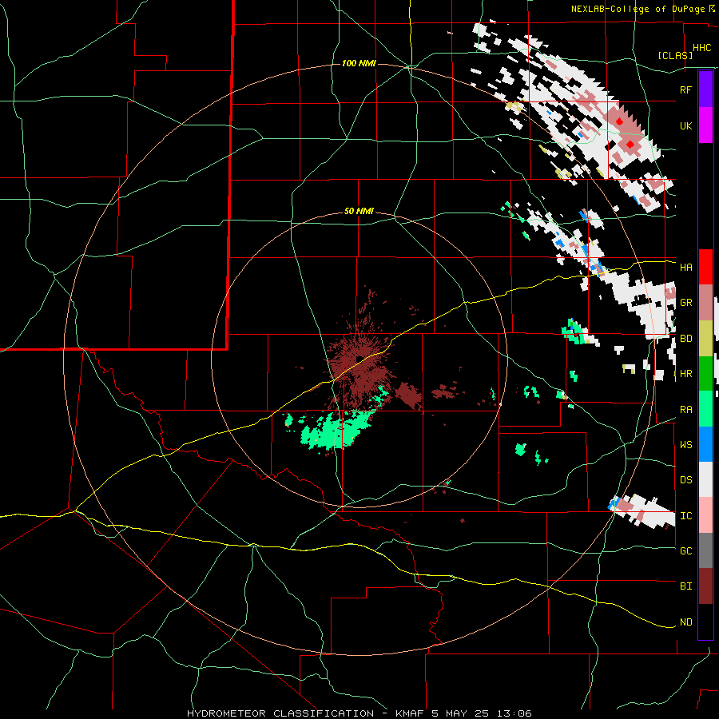Viewport: 719px width, 719px height.
Task: Click the black radar site dot at ring center
Action: [x=359, y=359]
